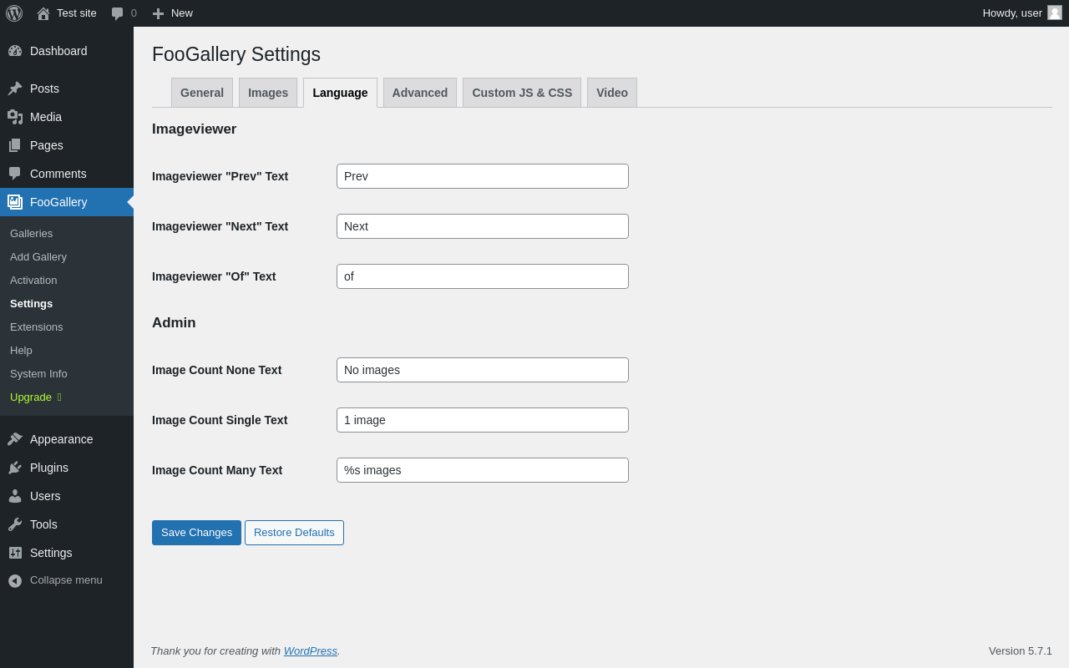Open the Custom JS & CSS tab
Viewport: 1069px width, 668px height.
(x=522, y=93)
